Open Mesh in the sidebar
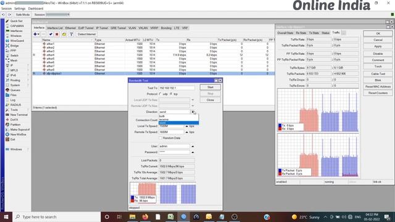The height and width of the screenshot is (222, 395). (14, 60)
